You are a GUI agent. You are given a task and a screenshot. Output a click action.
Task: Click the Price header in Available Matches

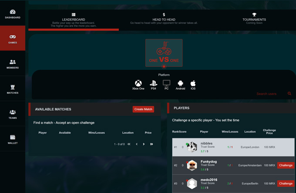[148, 133]
